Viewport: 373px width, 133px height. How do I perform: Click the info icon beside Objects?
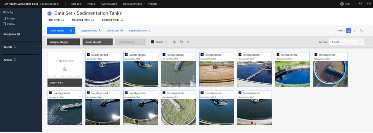[15, 47]
